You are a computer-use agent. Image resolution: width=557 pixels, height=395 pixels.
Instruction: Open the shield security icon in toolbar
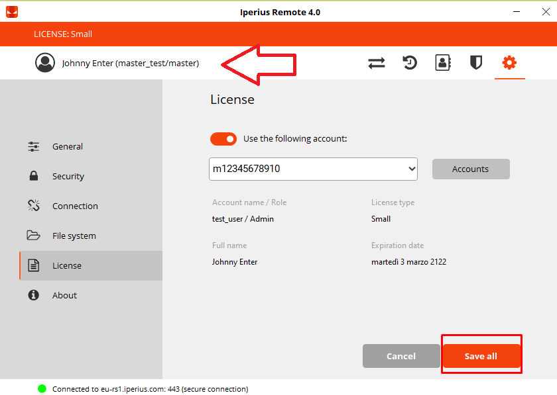tap(476, 63)
